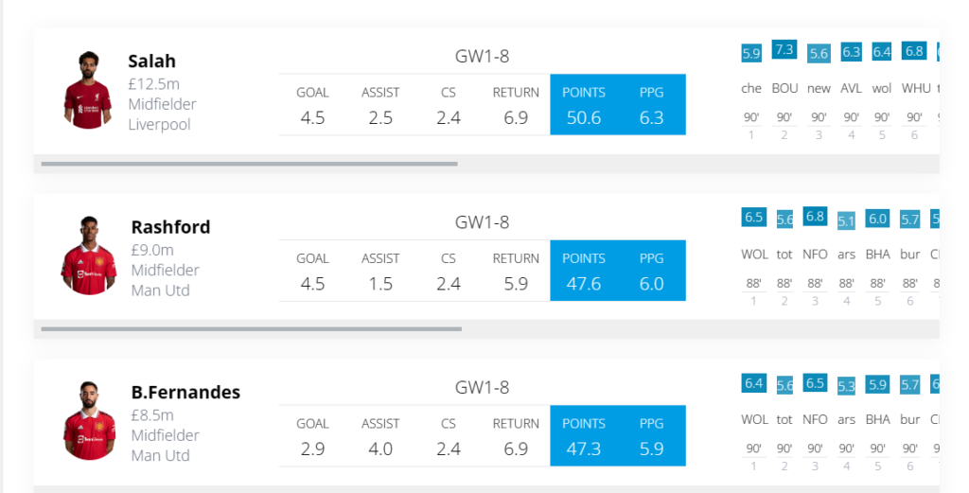Open the Salah player name link

152,62
